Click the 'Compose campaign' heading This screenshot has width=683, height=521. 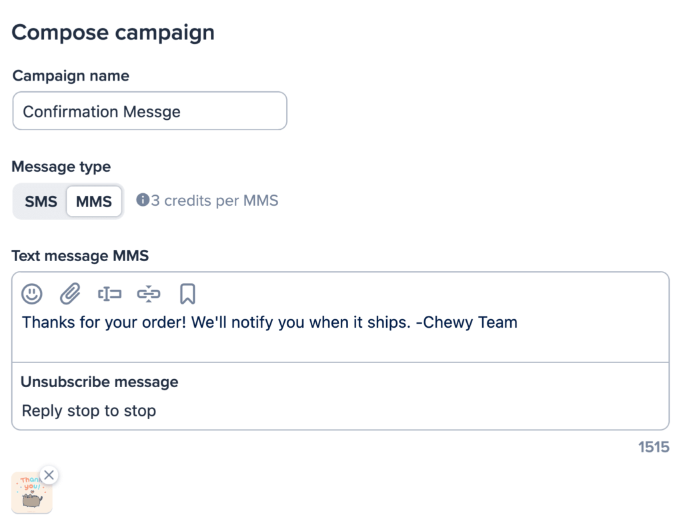[113, 32]
